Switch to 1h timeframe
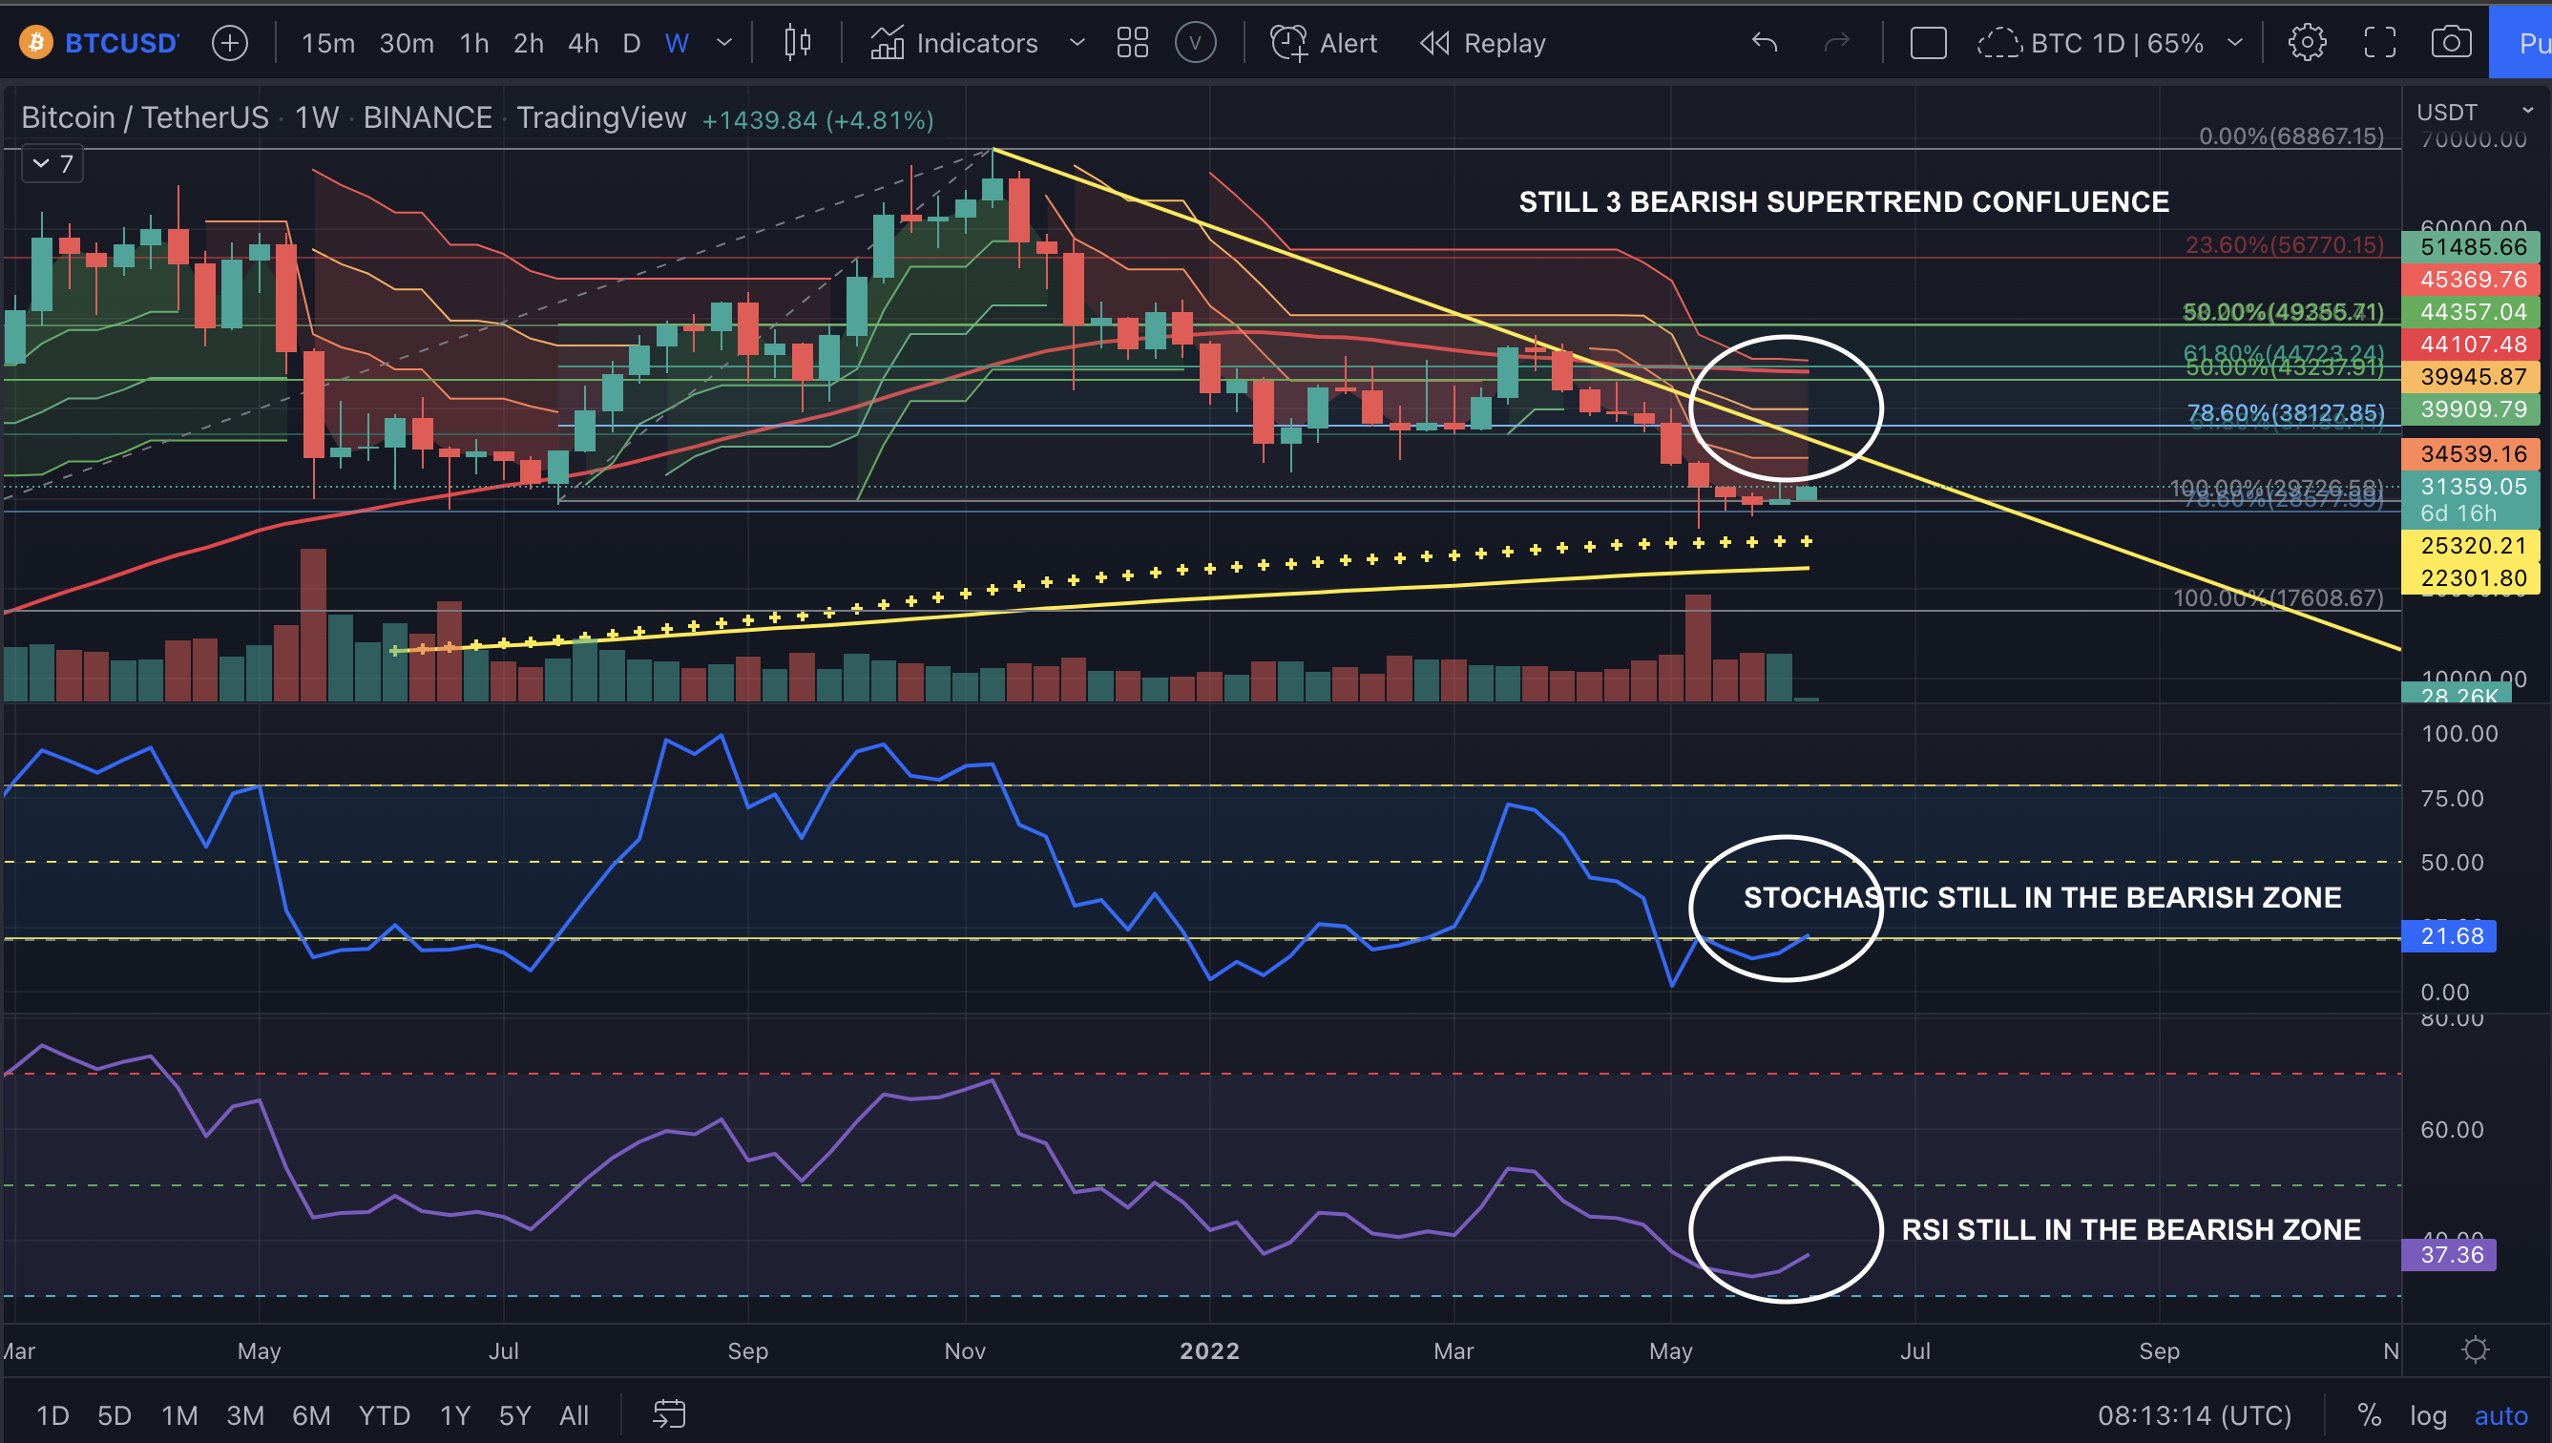 473,43
